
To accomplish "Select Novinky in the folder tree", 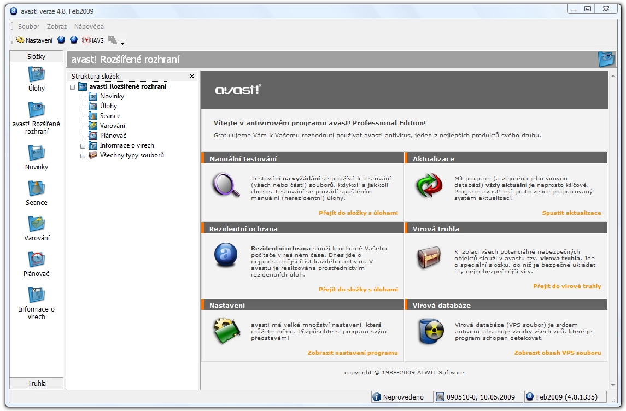I will point(112,96).
